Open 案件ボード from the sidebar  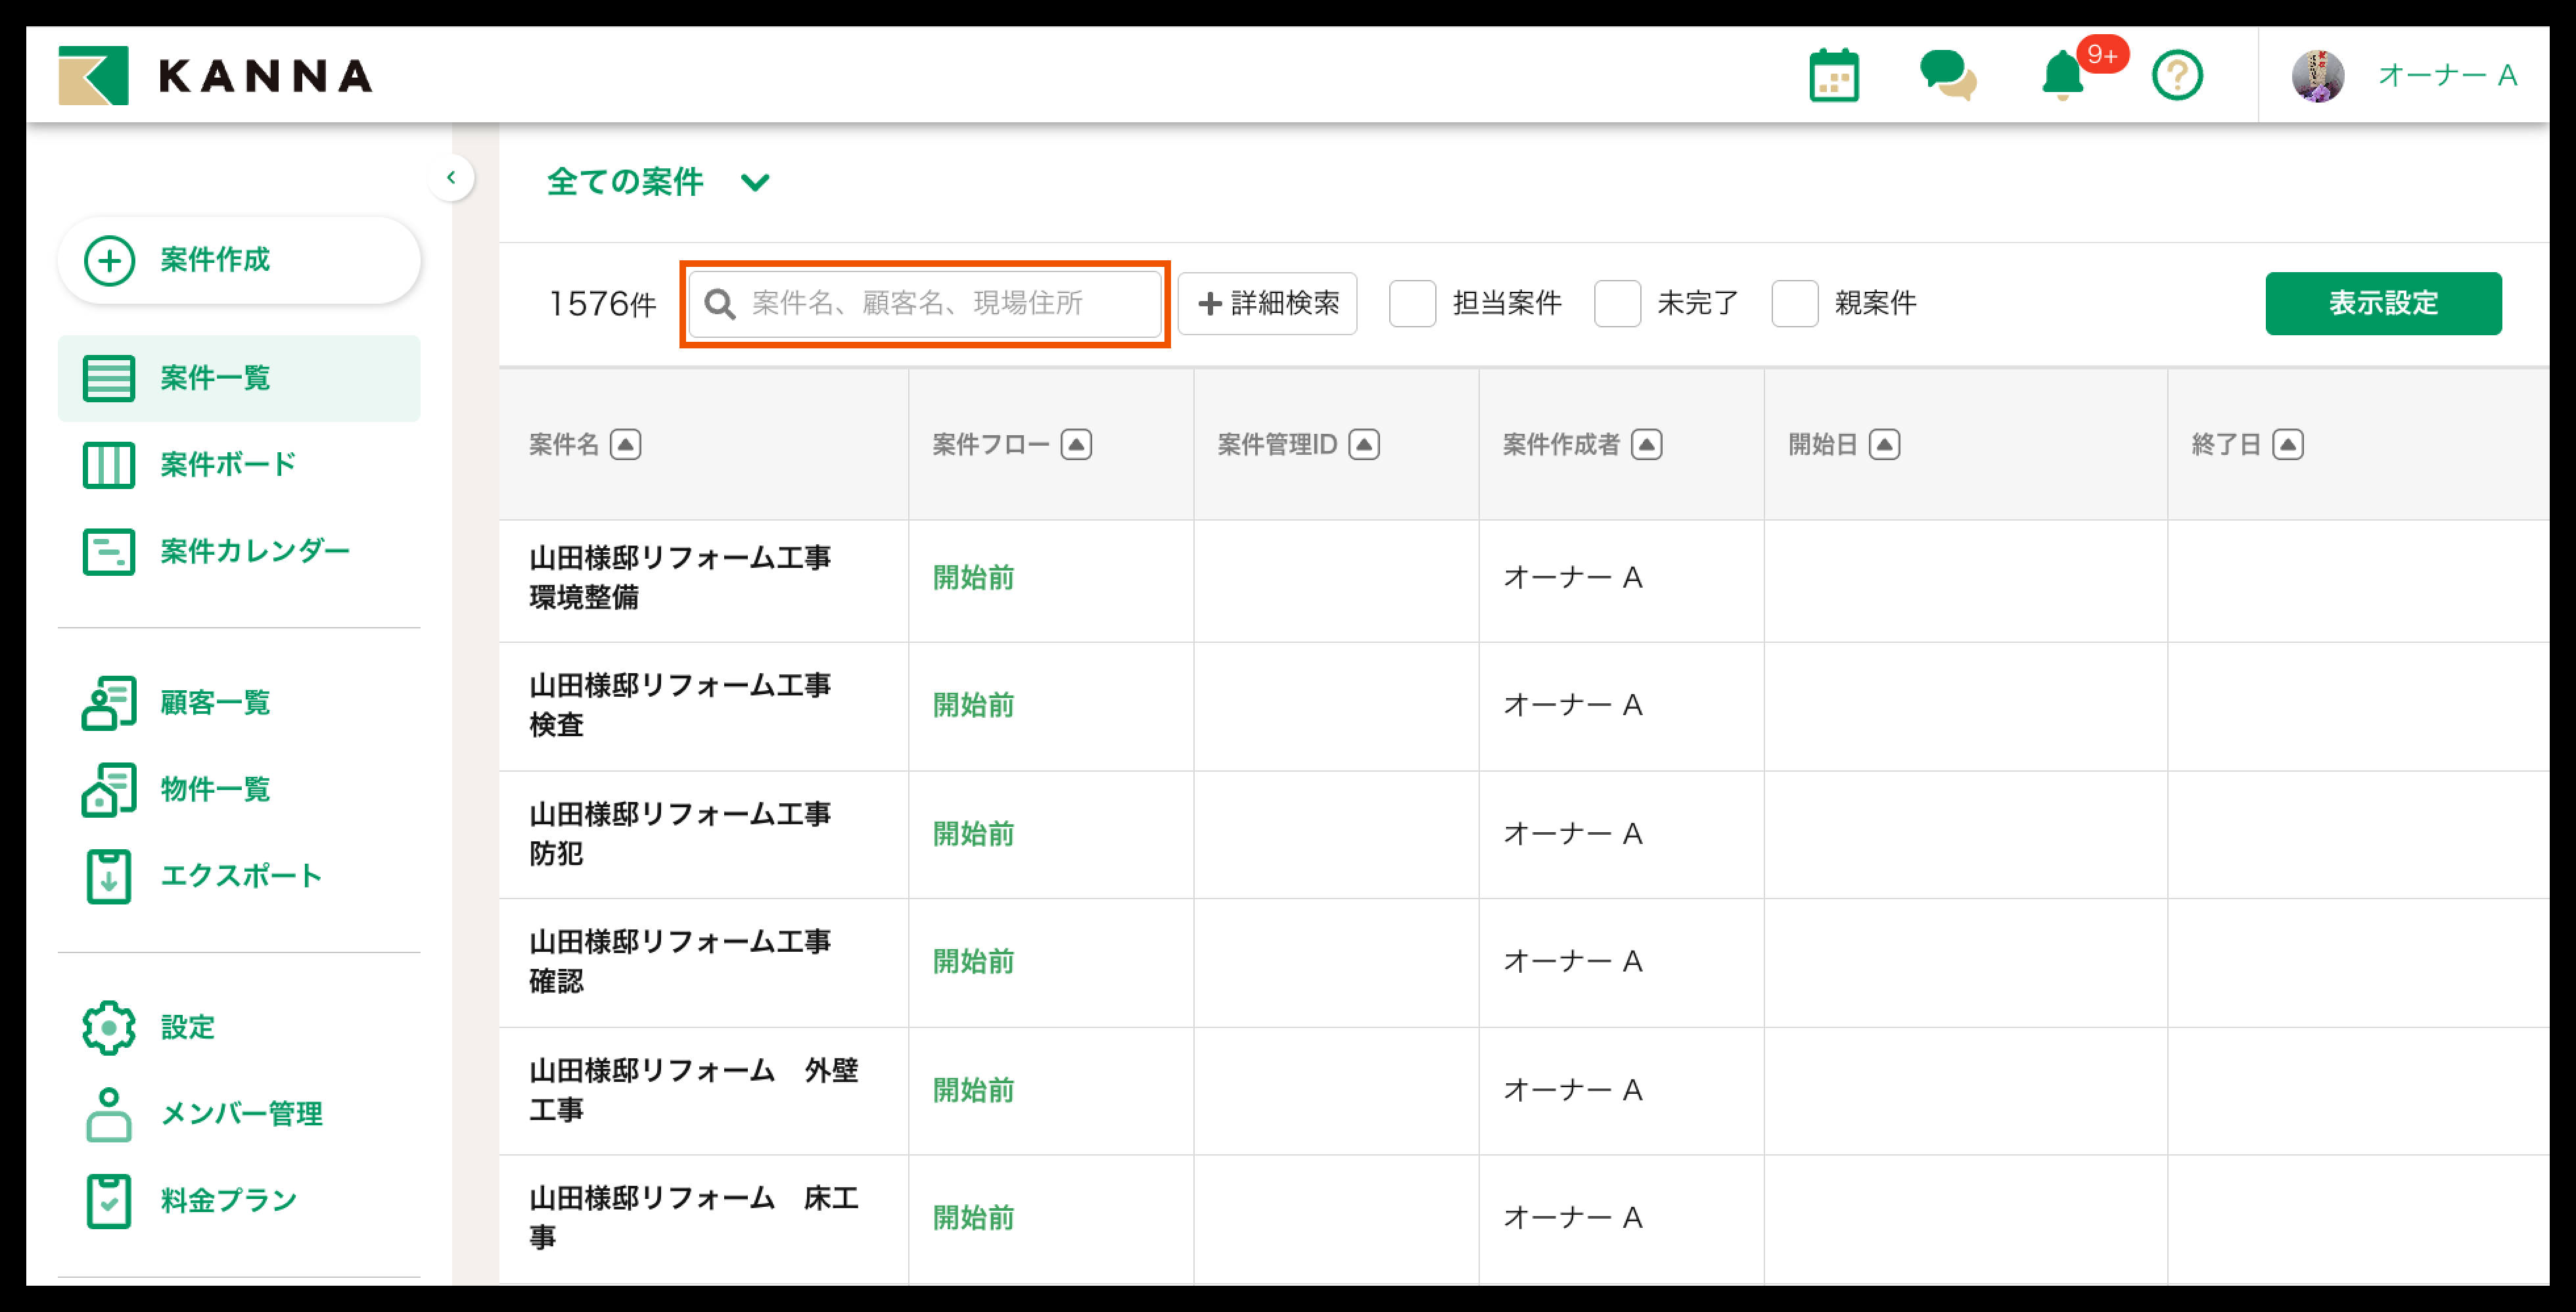[228, 465]
